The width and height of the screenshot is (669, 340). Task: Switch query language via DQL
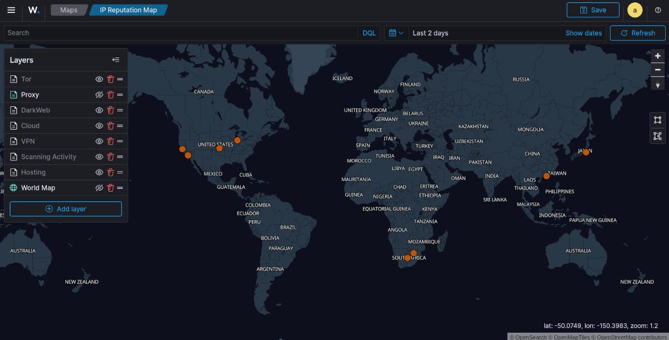[369, 33]
